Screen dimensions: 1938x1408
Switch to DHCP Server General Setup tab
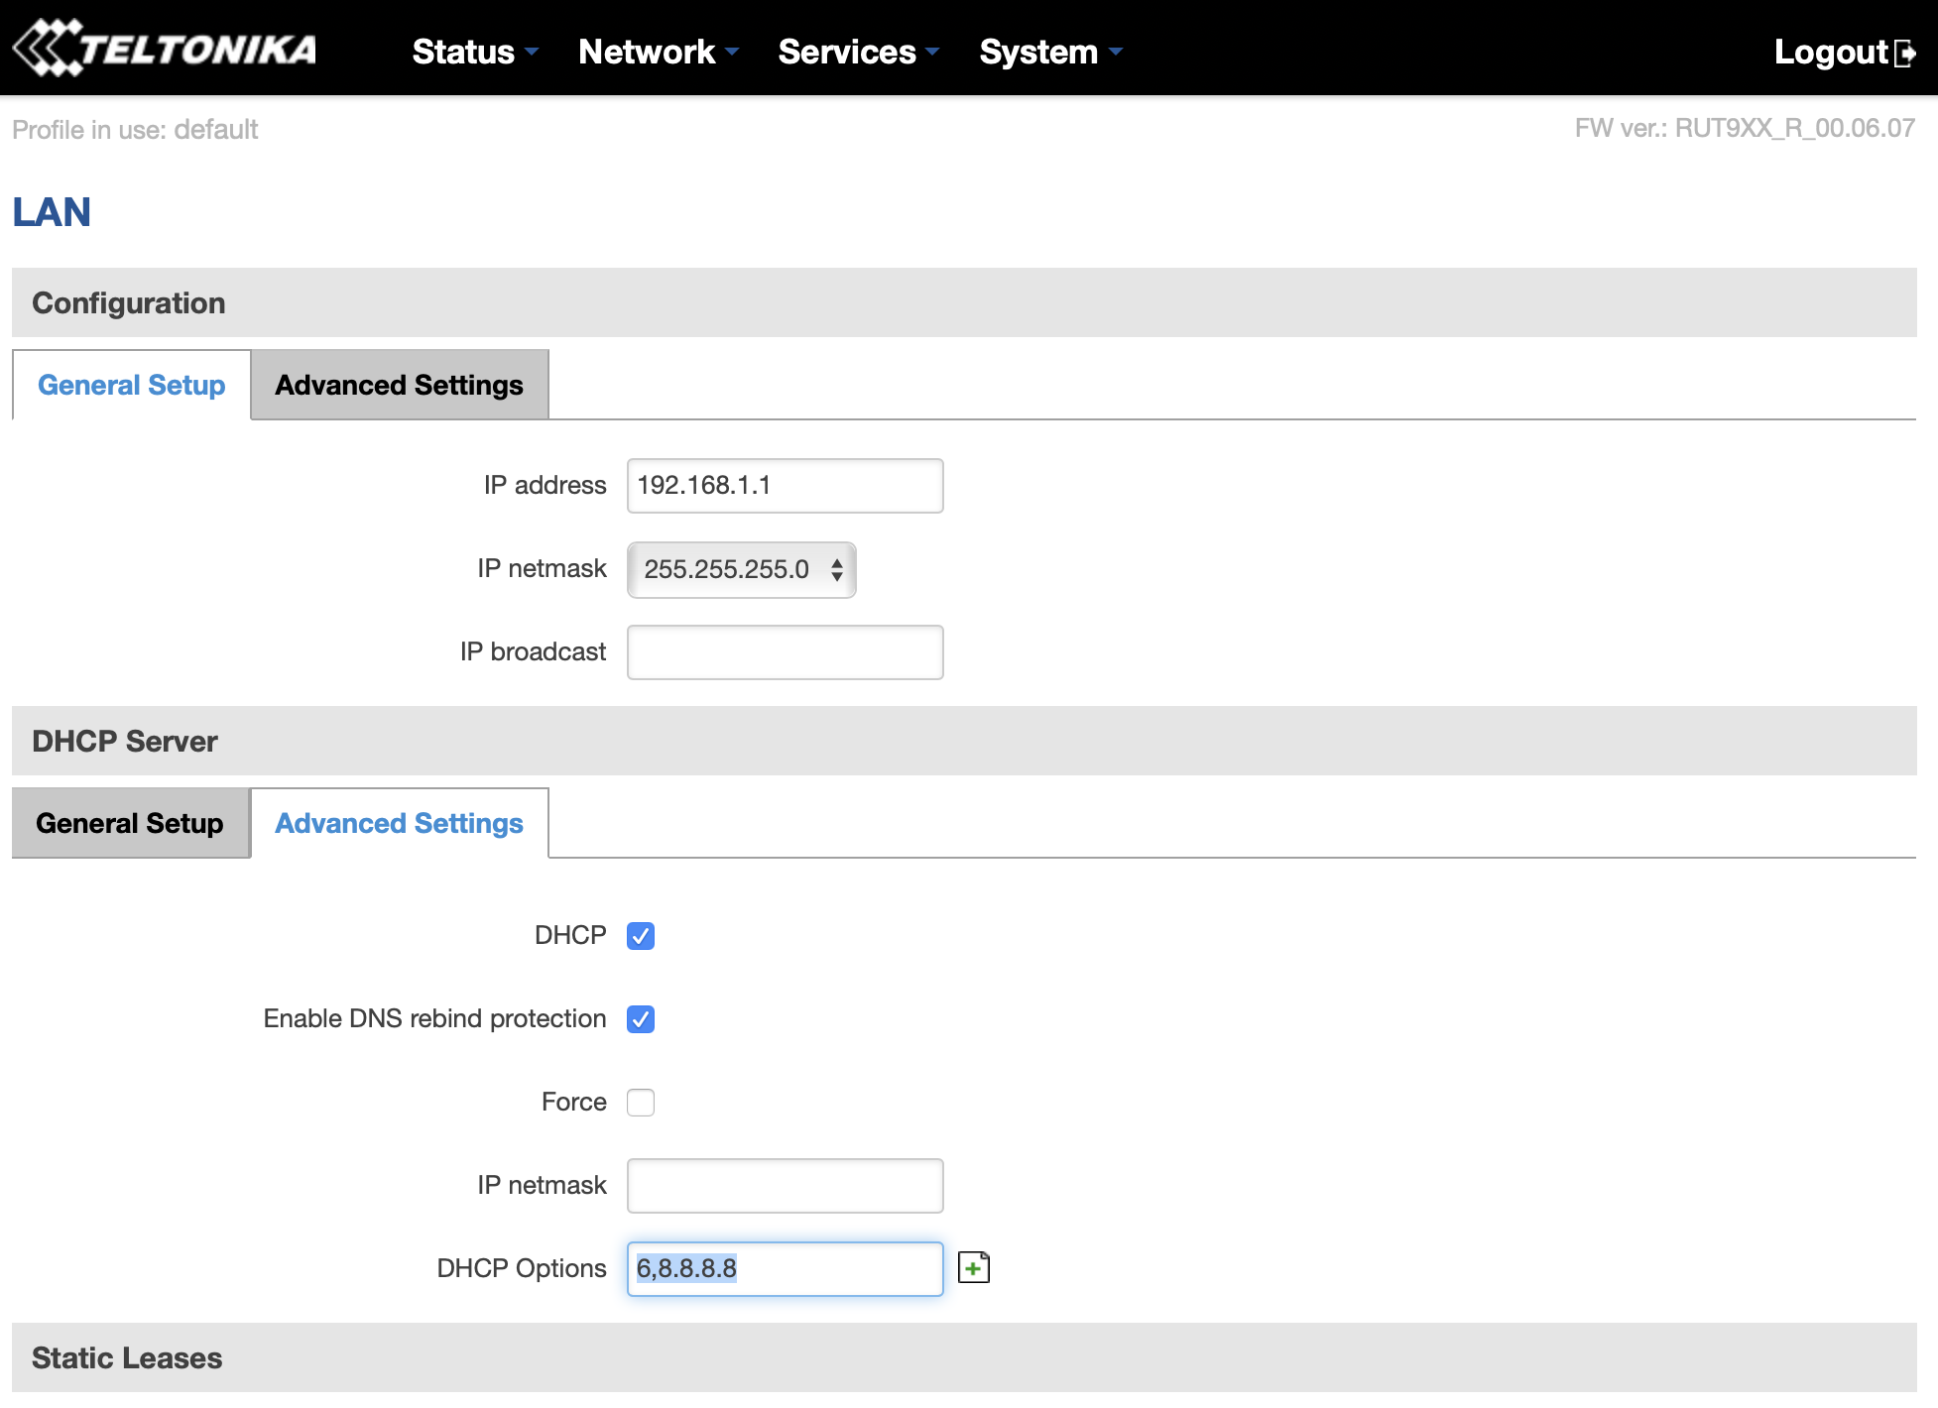(x=130, y=823)
